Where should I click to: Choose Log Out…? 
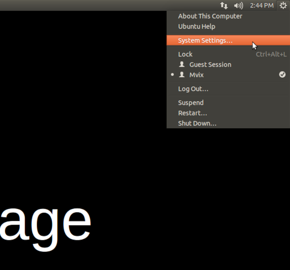click(228, 89)
